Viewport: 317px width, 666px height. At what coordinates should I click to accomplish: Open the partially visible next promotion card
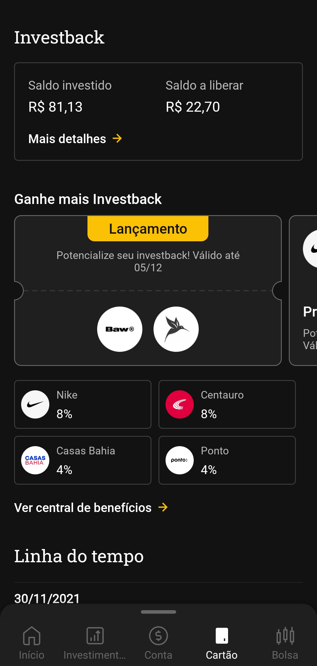click(304, 290)
